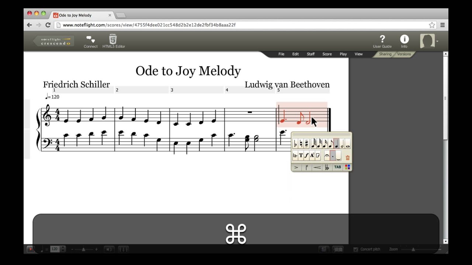
Task: Open the mixer icon in playback bar
Action: pos(124,249)
